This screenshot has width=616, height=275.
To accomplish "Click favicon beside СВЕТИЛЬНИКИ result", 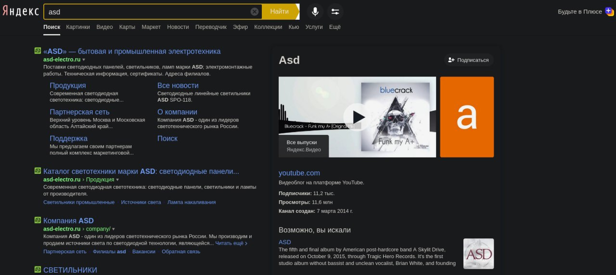I will [x=38, y=269].
